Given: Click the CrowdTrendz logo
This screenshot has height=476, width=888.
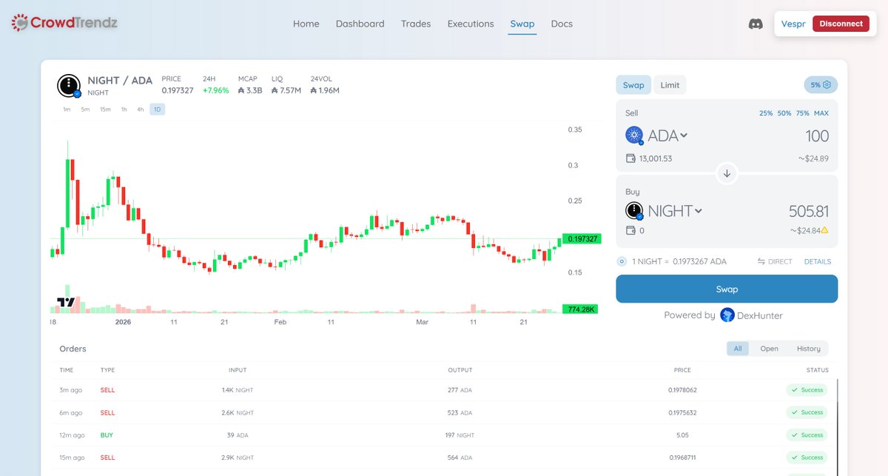Looking at the screenshot, I should point(64,23).
